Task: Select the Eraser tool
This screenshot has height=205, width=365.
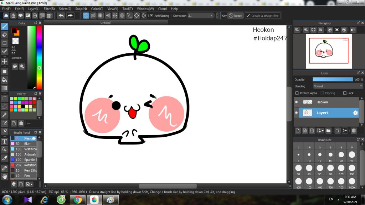Action: pos(5,35)
